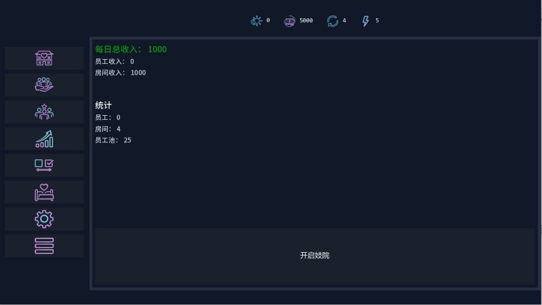Screen dimensions: 542x305
Task: Open the house with heart sidebar icon
Action: pyautogui.click(x=44, y=58)
